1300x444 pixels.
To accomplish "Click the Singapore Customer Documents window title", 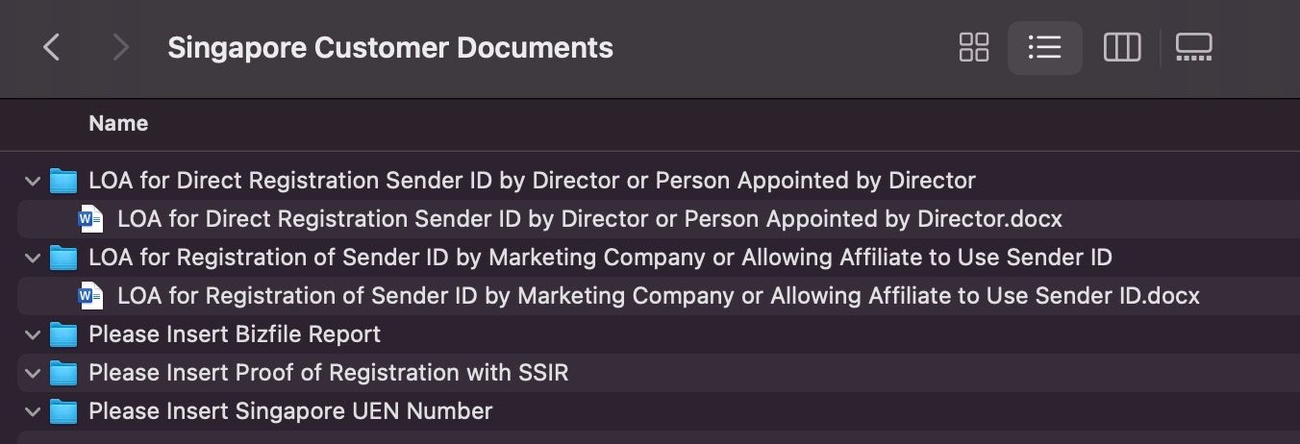I will click(x=389, y=47).
